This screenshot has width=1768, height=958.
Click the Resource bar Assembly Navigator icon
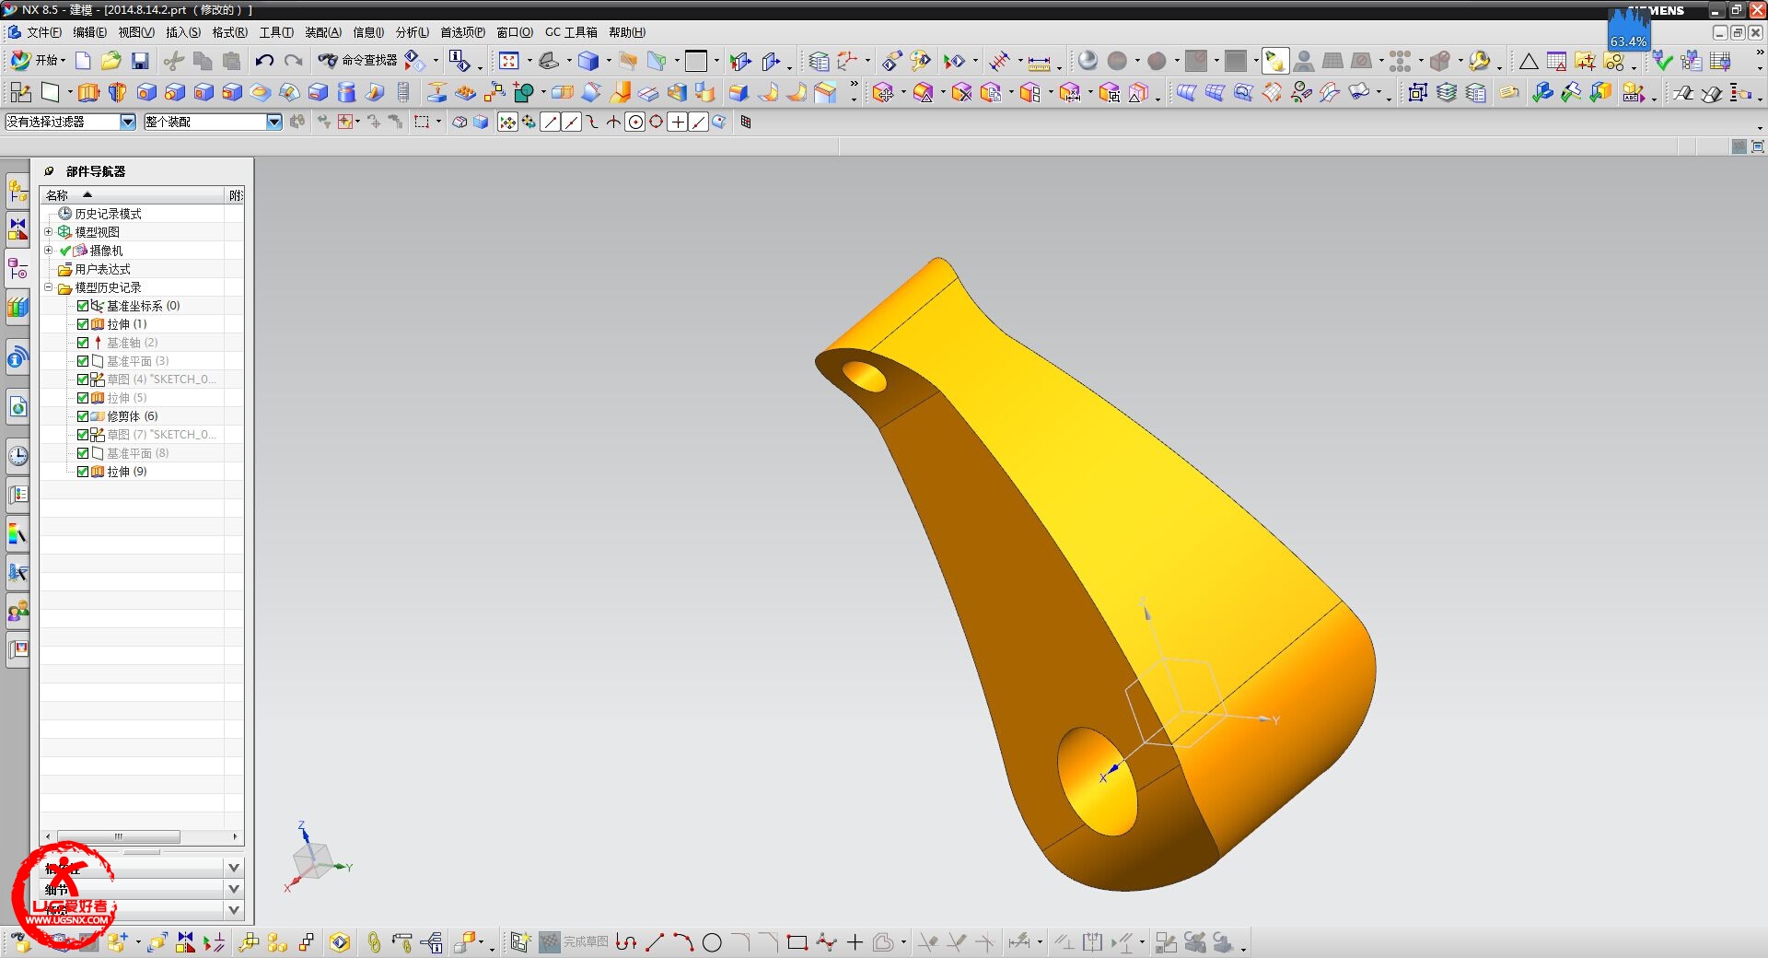click(17, 192)
